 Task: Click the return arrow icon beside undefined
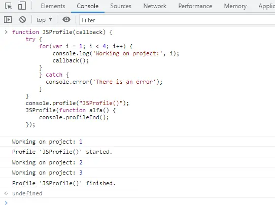tap(6, 193)
